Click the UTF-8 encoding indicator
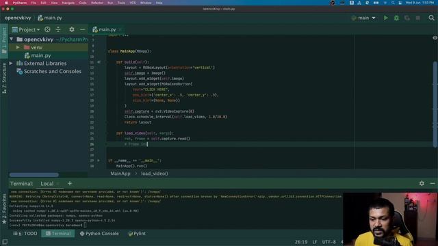Viewport: 438px width, 246px height. click(x=329, y=242)
